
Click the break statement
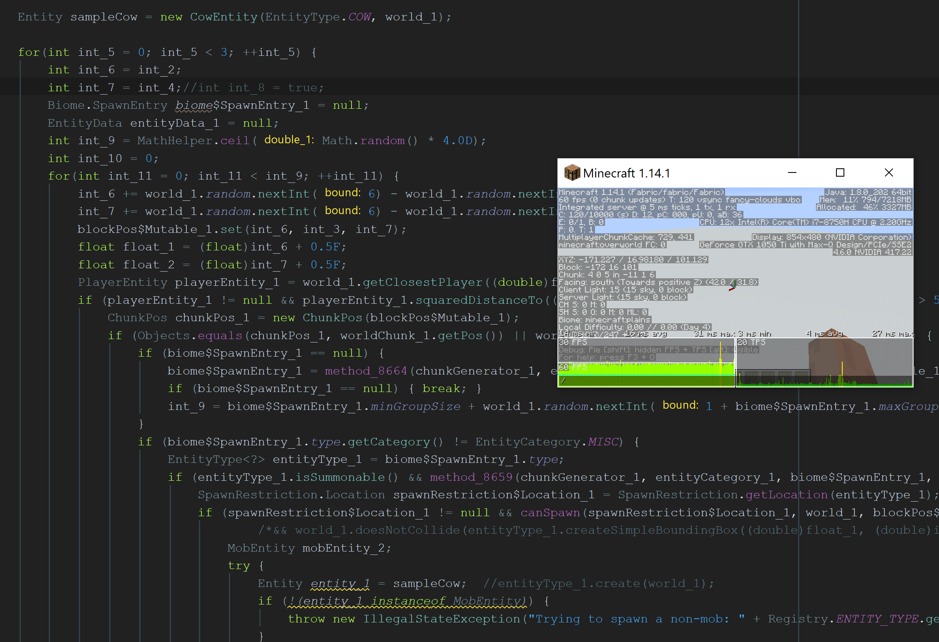(x=444, y=389)
